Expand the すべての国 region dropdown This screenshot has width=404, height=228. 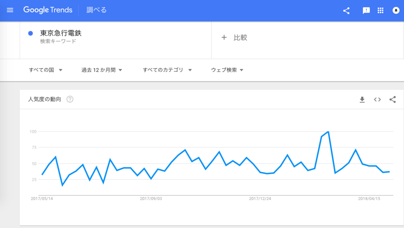(46, 70)
